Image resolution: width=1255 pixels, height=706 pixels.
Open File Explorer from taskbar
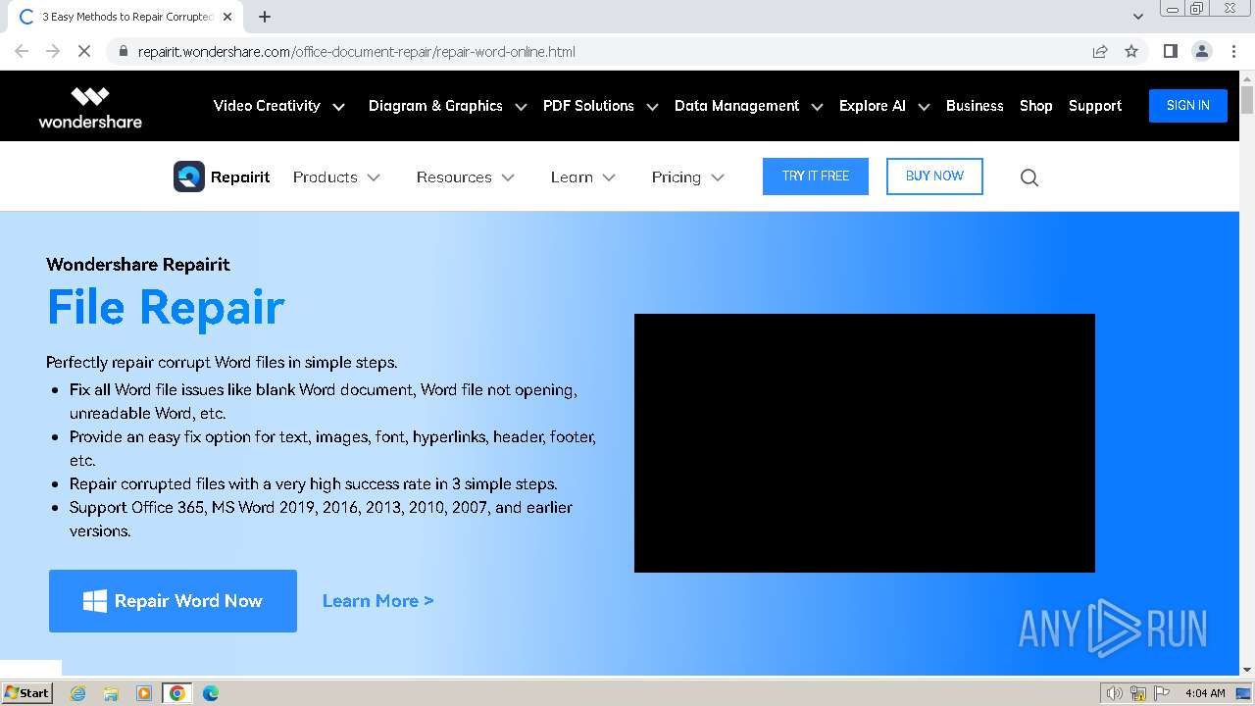tap(111, 693)
